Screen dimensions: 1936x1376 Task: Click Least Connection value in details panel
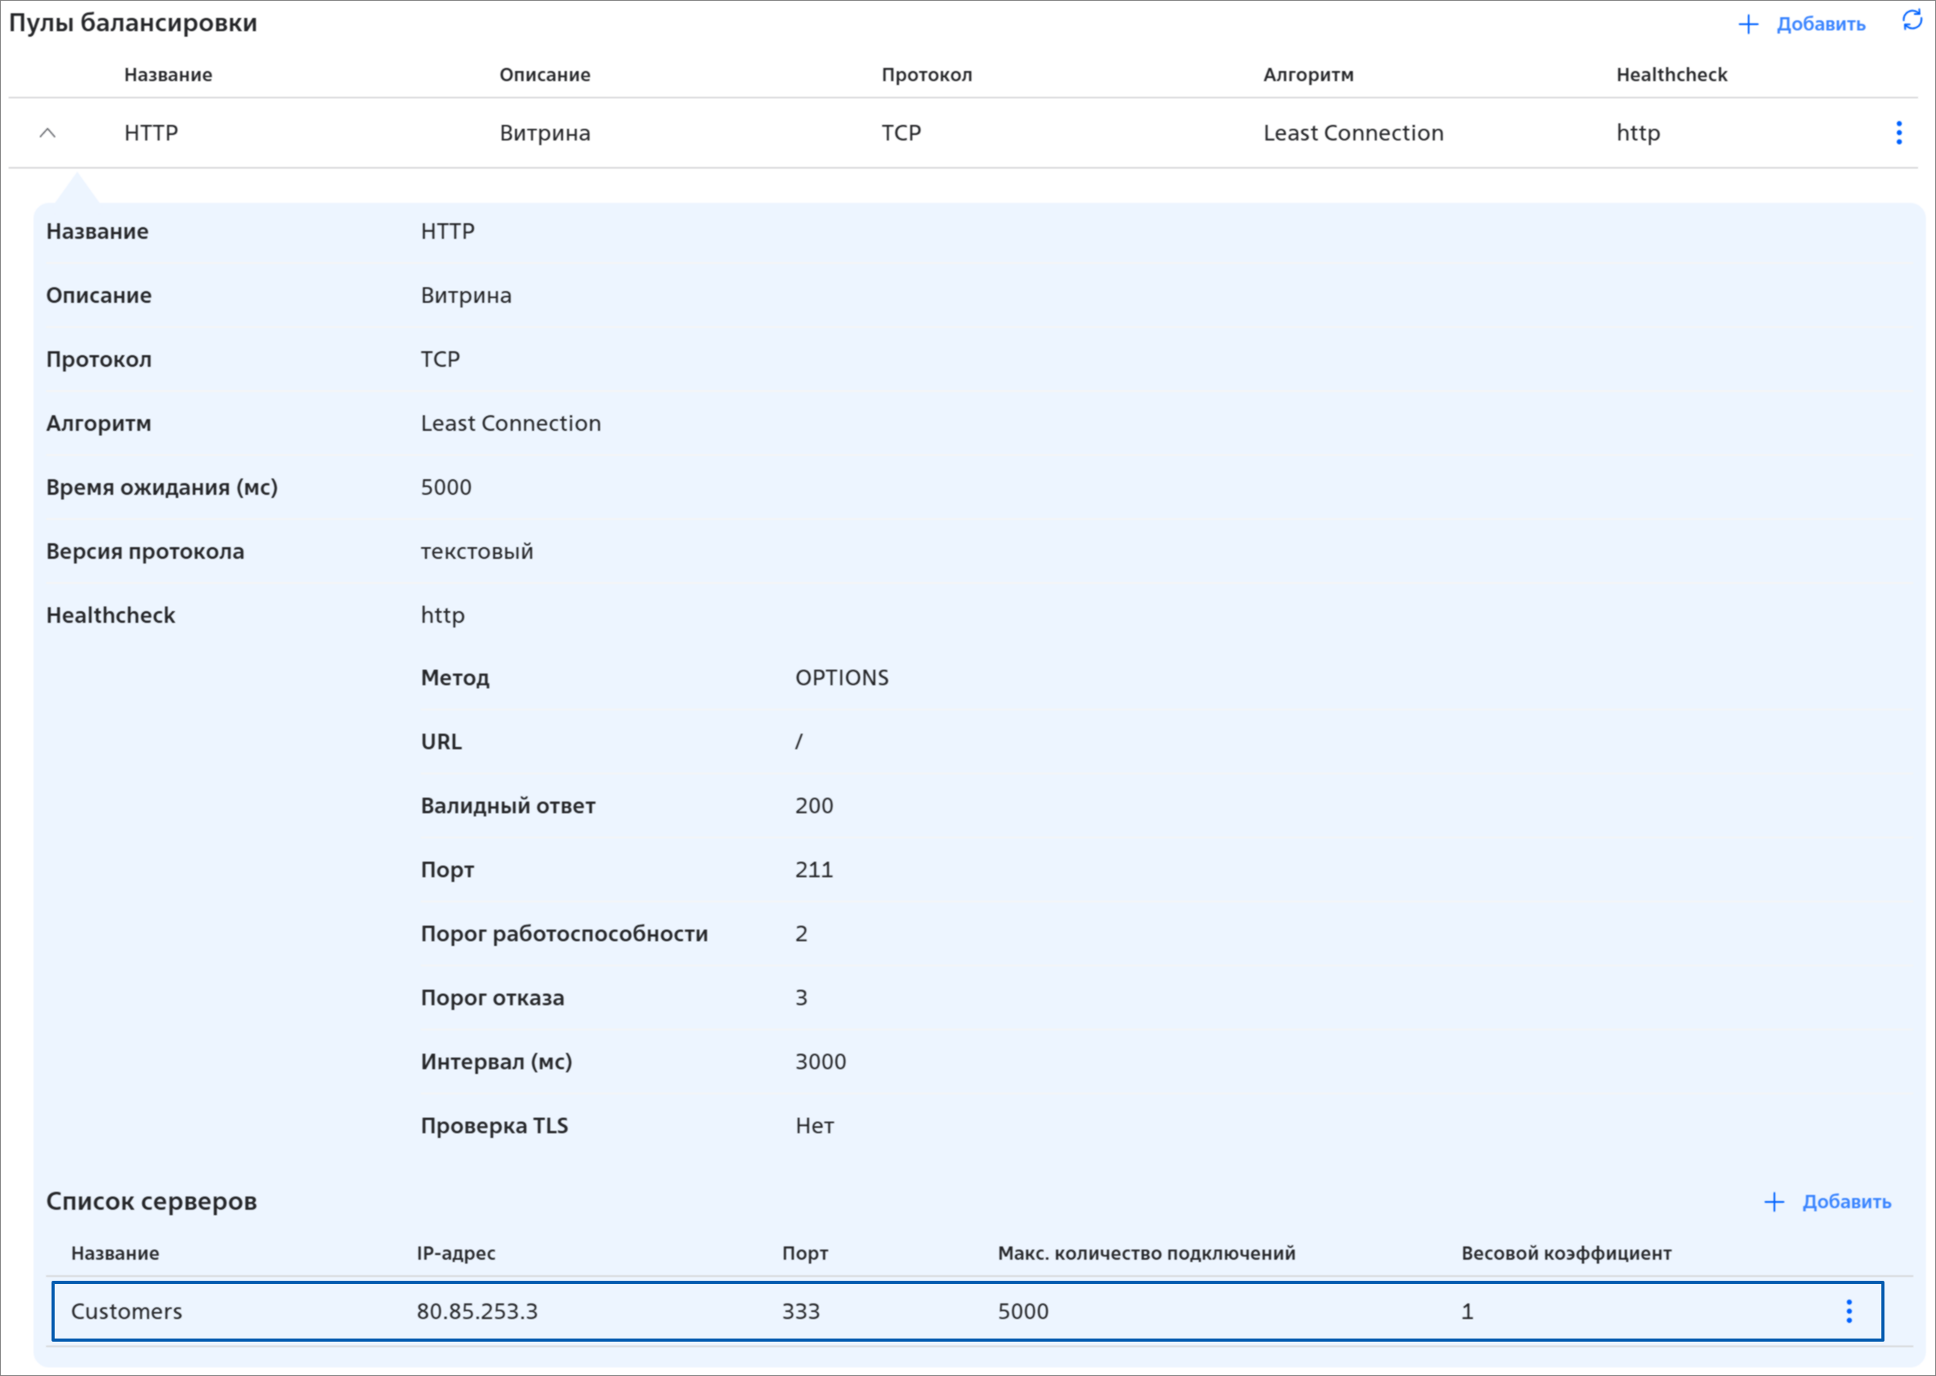point(511,423)
